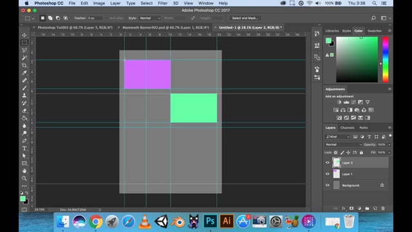Open the Adjustments panel options menu
412x232 pixels.
(x=389, y=89)
